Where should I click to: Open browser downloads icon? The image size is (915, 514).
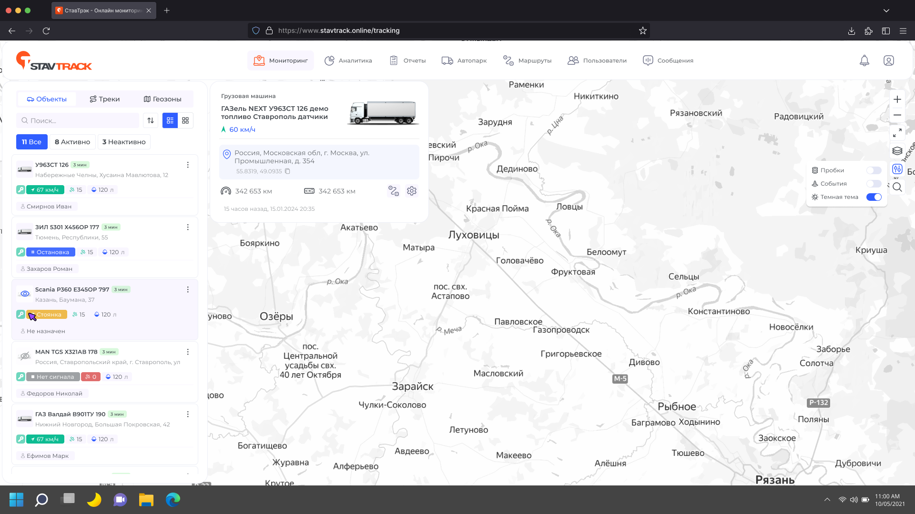[x=852, y=31]
